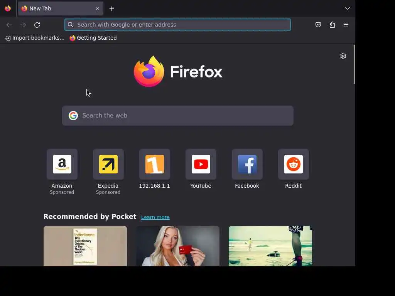This screenshot has height=296, width=395.
Task: Click import icon beside Import bookmarks
Action: 8,38
